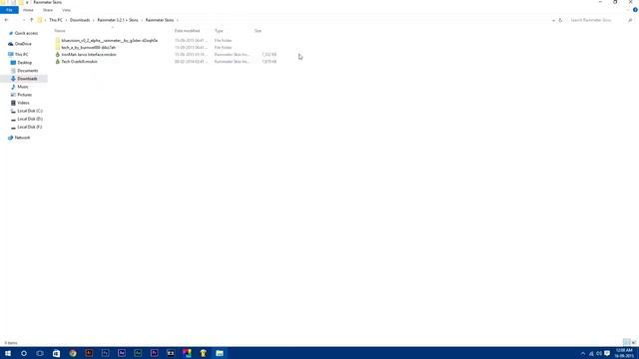Viewport: 639px width, 359px height.
Task: Select the tech_a_by_burnwell88 folder
Action: pos(89,47)
